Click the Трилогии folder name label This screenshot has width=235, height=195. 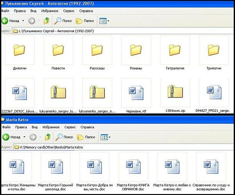click(x=214, y=68)
